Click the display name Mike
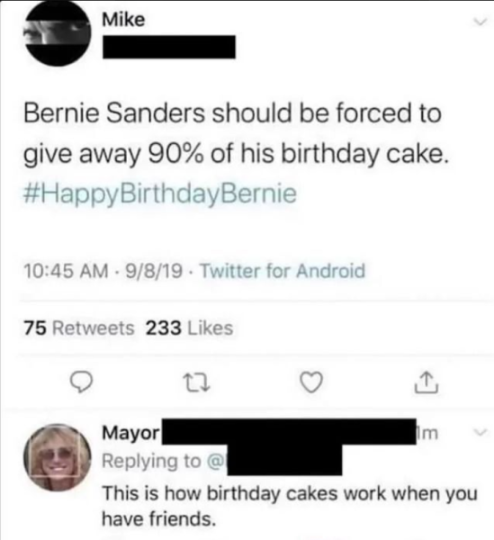The image size is (494, 540). (x=123, y=20)
